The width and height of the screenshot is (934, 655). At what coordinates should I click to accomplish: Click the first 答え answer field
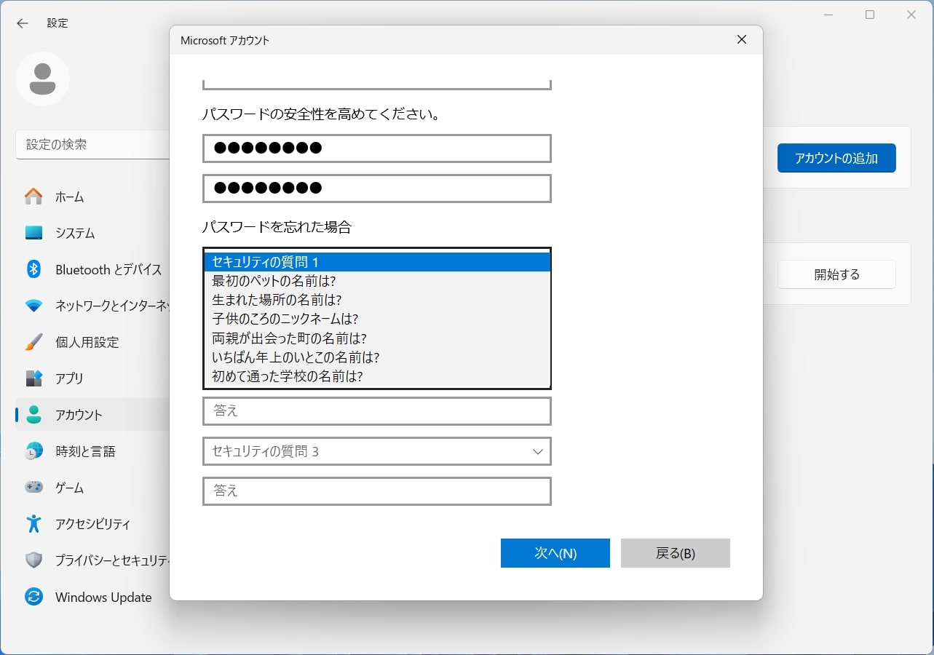click(x=376, y=411)
